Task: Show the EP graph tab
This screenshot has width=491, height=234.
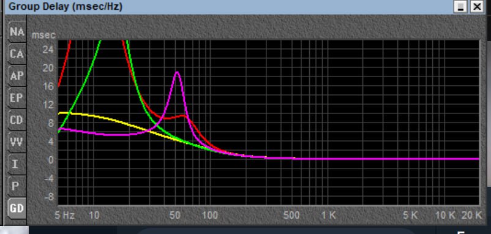Action: click(17, 98)
